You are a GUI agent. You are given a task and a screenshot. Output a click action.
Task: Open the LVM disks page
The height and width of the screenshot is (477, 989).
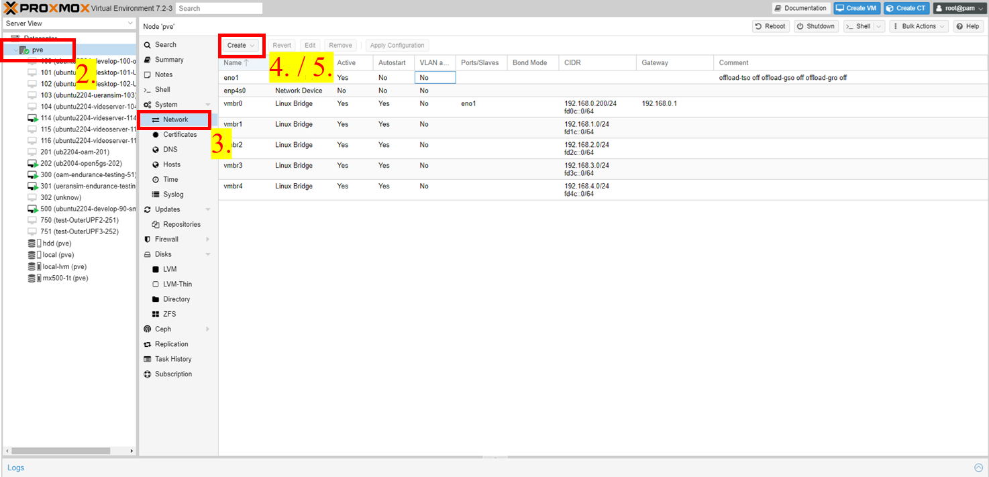170,269
